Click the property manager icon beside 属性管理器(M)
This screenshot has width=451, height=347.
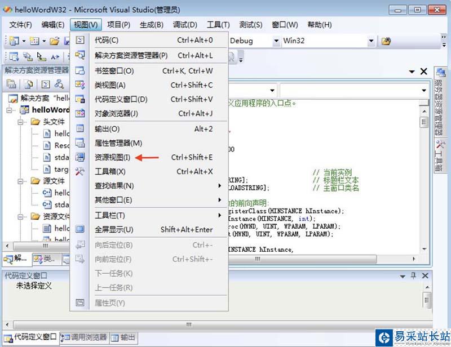[x=80, y=143]
